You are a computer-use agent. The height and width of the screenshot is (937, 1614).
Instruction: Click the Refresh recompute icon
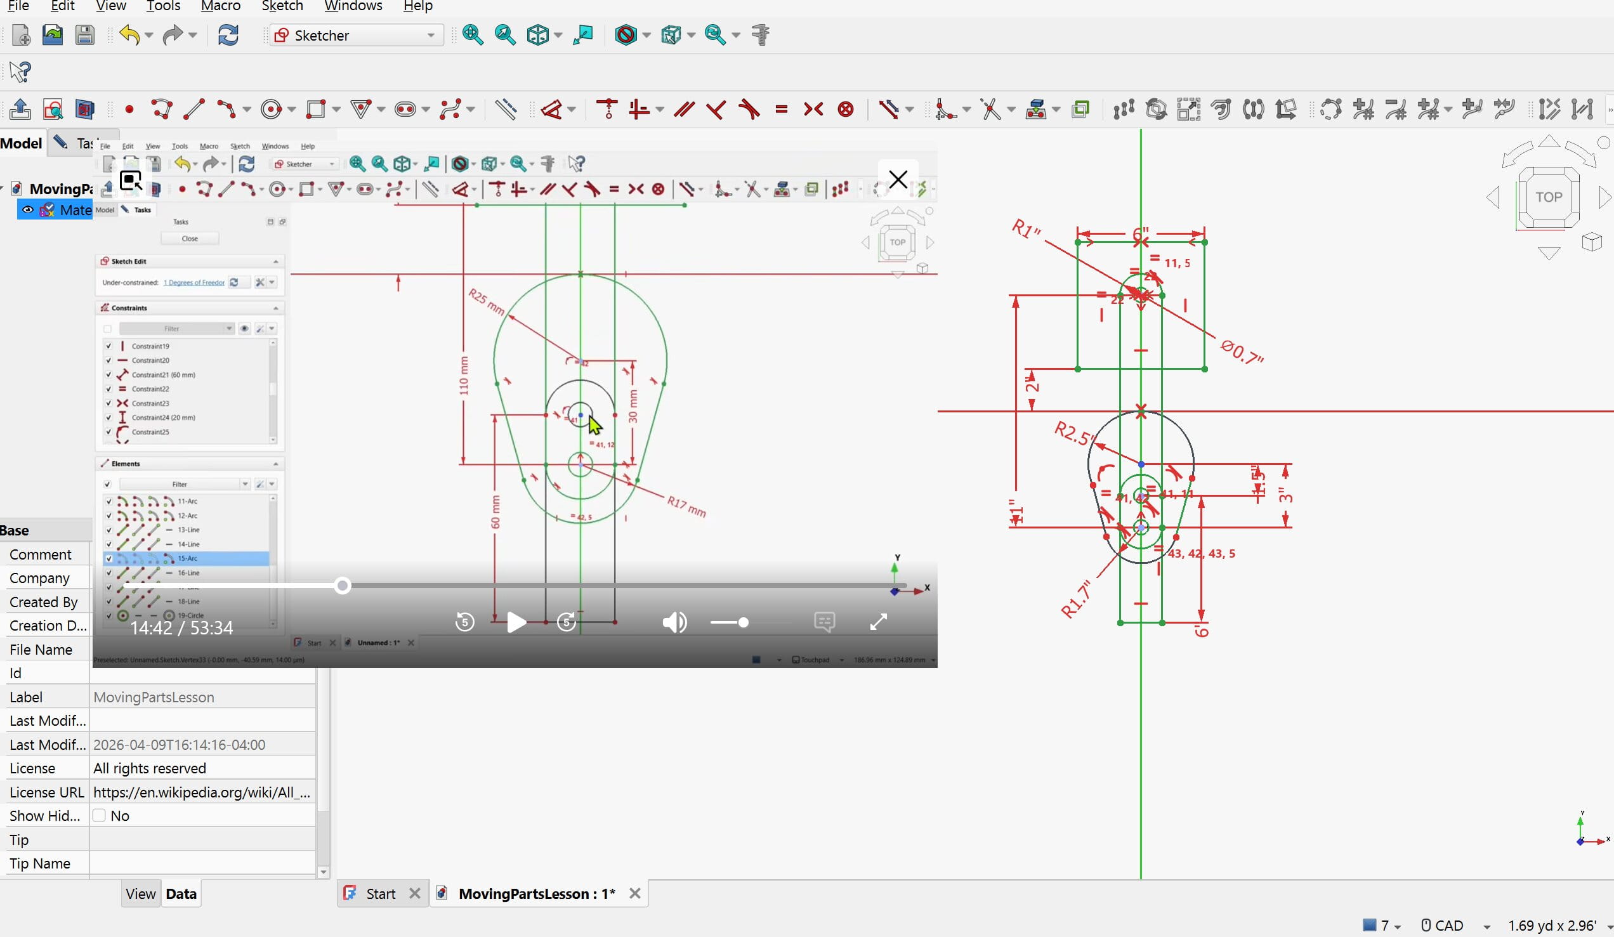(228, 35)
